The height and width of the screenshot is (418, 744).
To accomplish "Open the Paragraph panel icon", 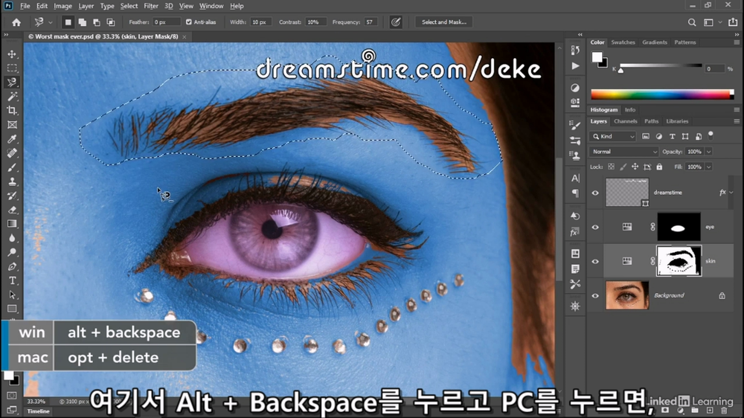I will pos(575,193).
